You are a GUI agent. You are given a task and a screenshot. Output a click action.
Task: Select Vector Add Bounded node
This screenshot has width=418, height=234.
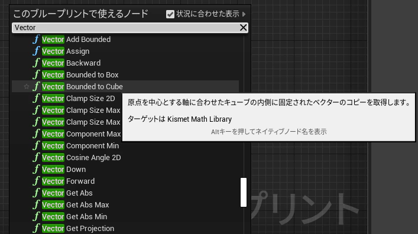[76, 40]
